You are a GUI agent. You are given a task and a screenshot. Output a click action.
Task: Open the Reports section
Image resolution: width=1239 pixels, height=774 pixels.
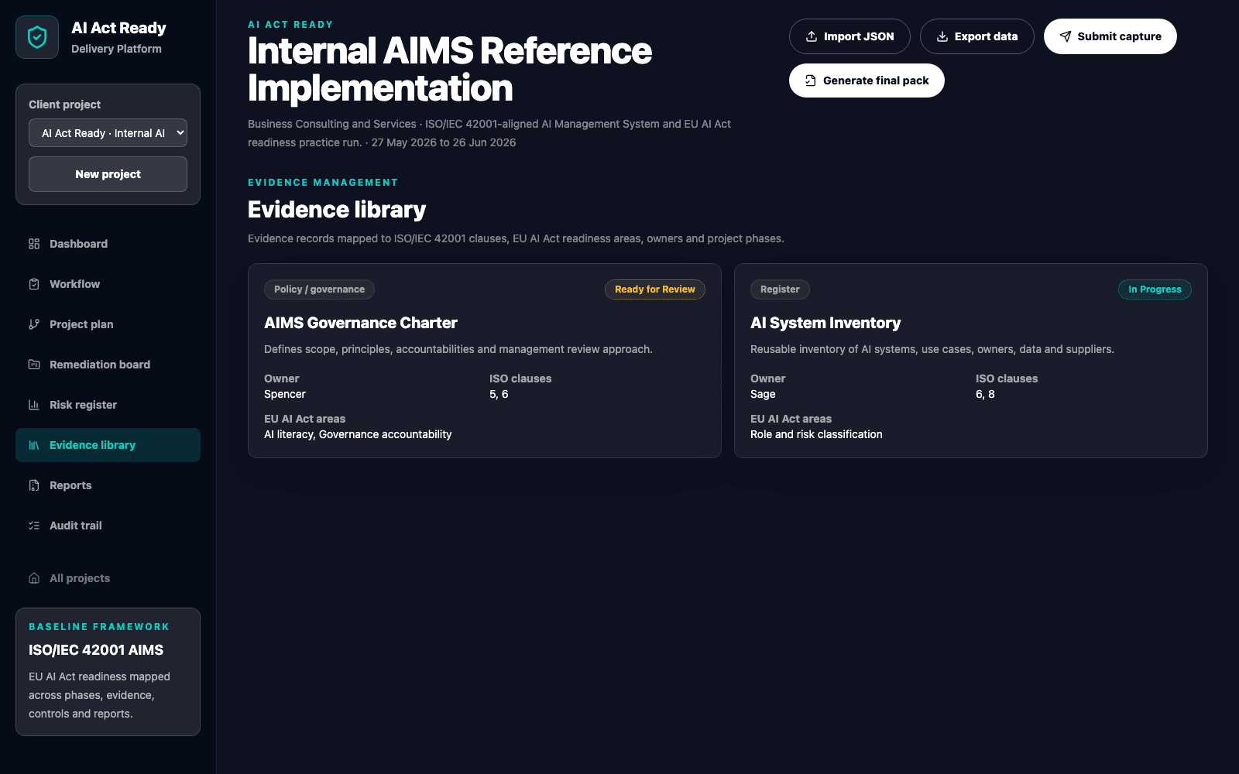108,485
